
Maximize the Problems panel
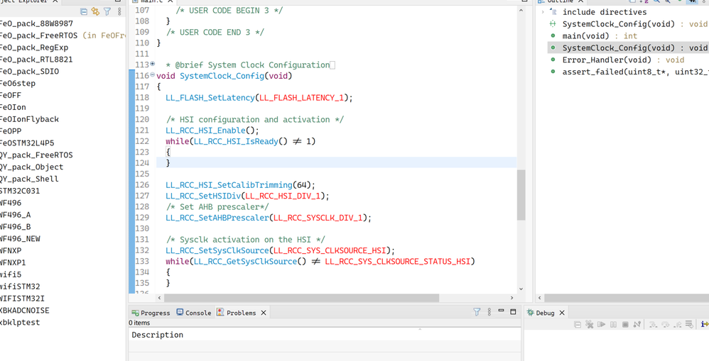pos(513,312)
